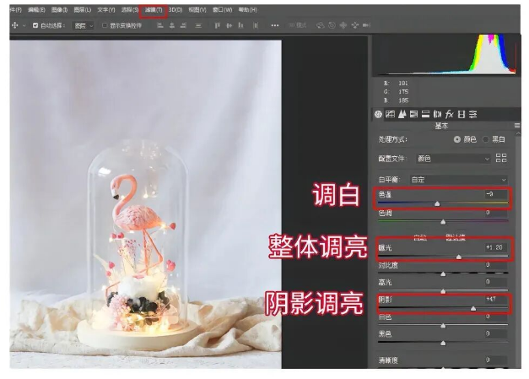529x379 pixels.
Task: Open the Split Toning tab icon
Action: click(x=425, y=115)
